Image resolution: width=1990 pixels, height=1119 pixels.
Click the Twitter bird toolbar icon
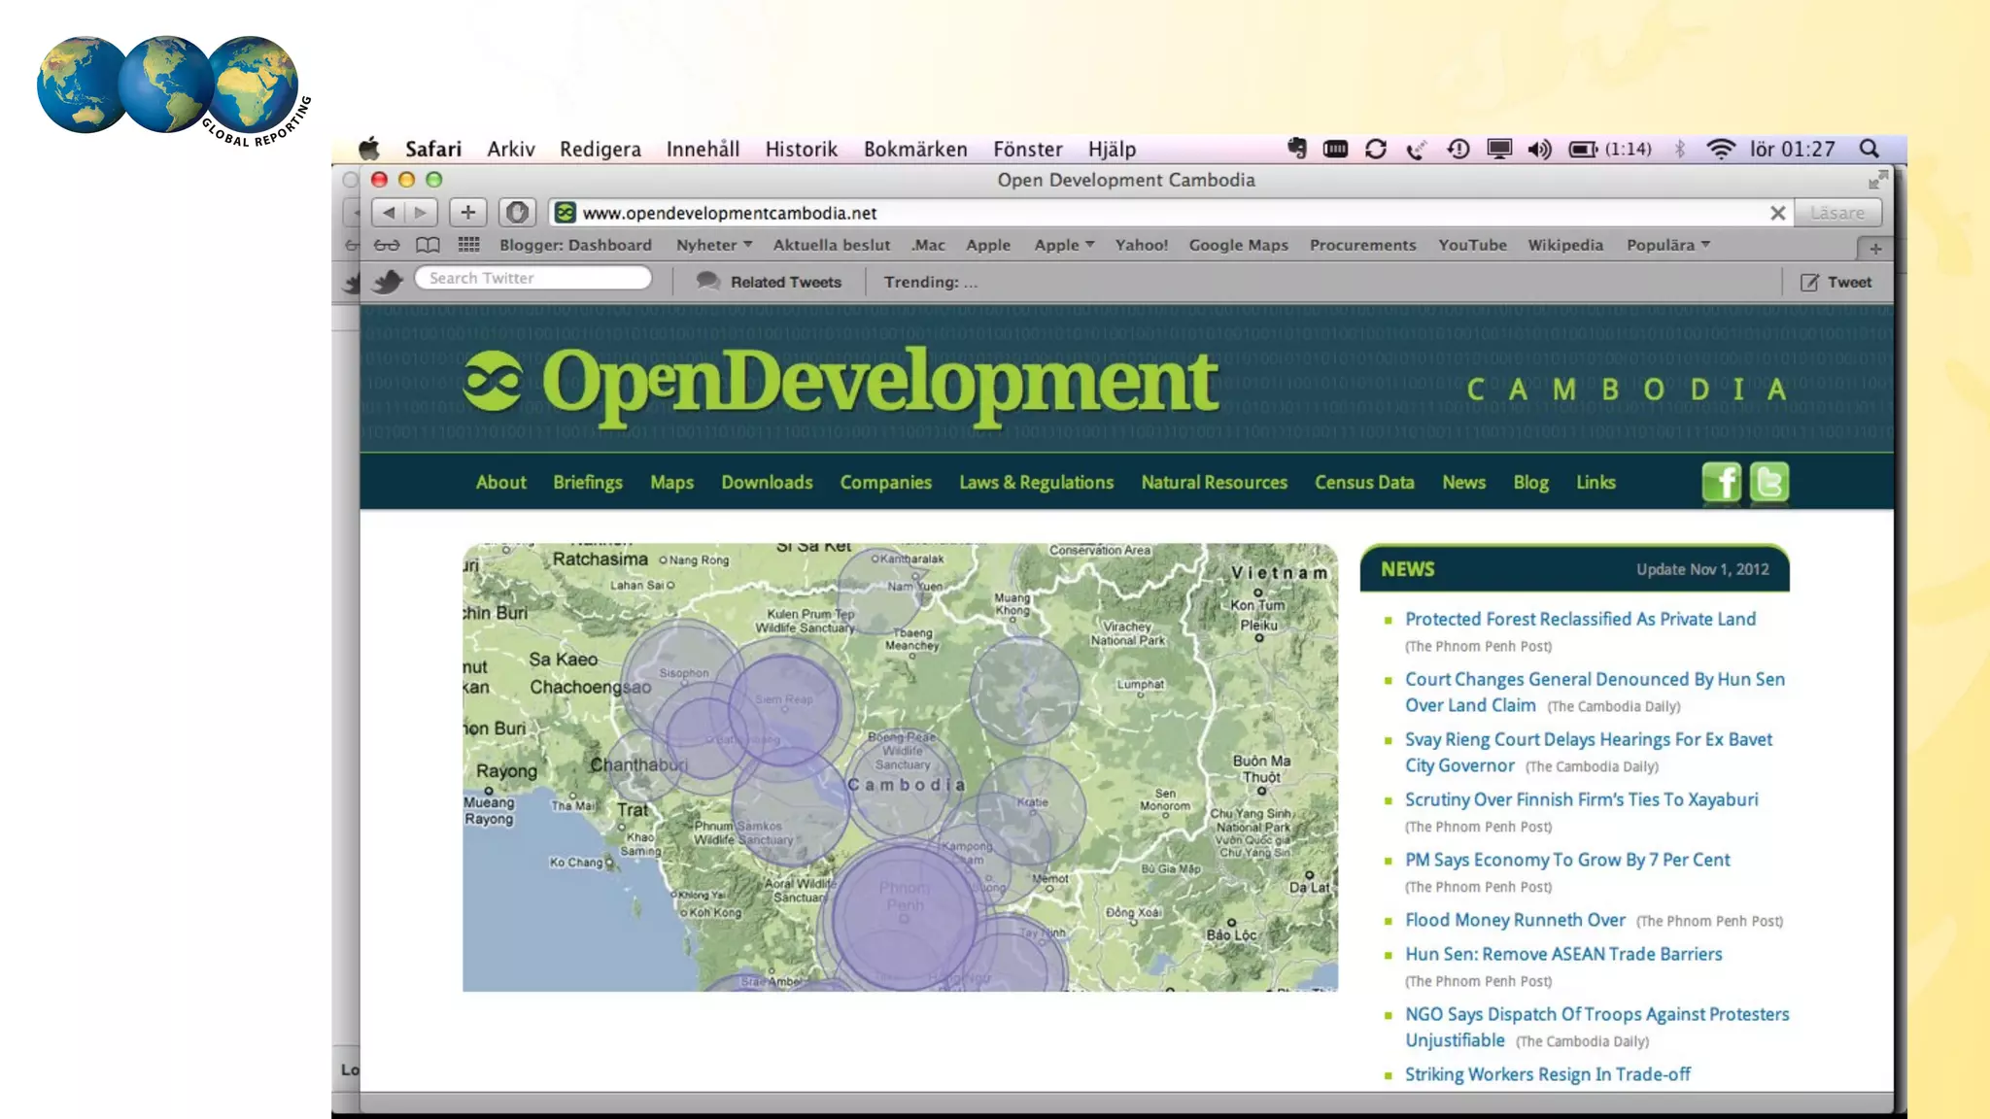coord(388,282)
